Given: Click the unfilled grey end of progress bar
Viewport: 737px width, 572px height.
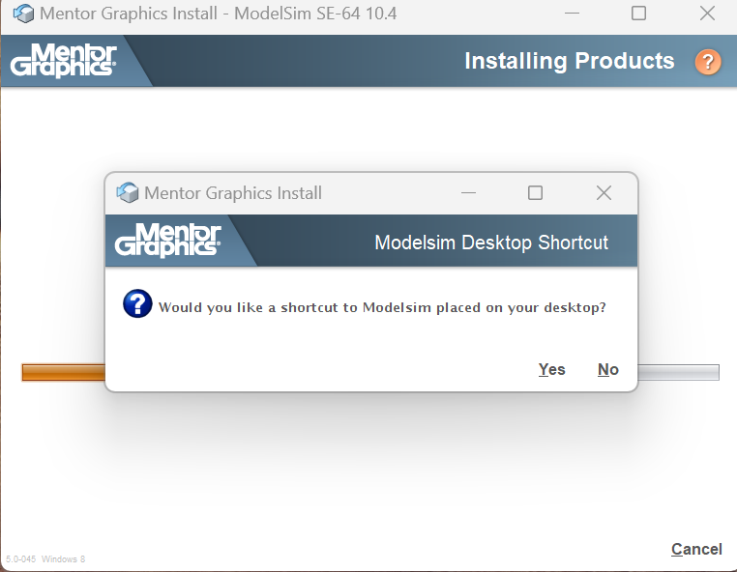Looking at the screenshot, I should (x=678, y=372).
